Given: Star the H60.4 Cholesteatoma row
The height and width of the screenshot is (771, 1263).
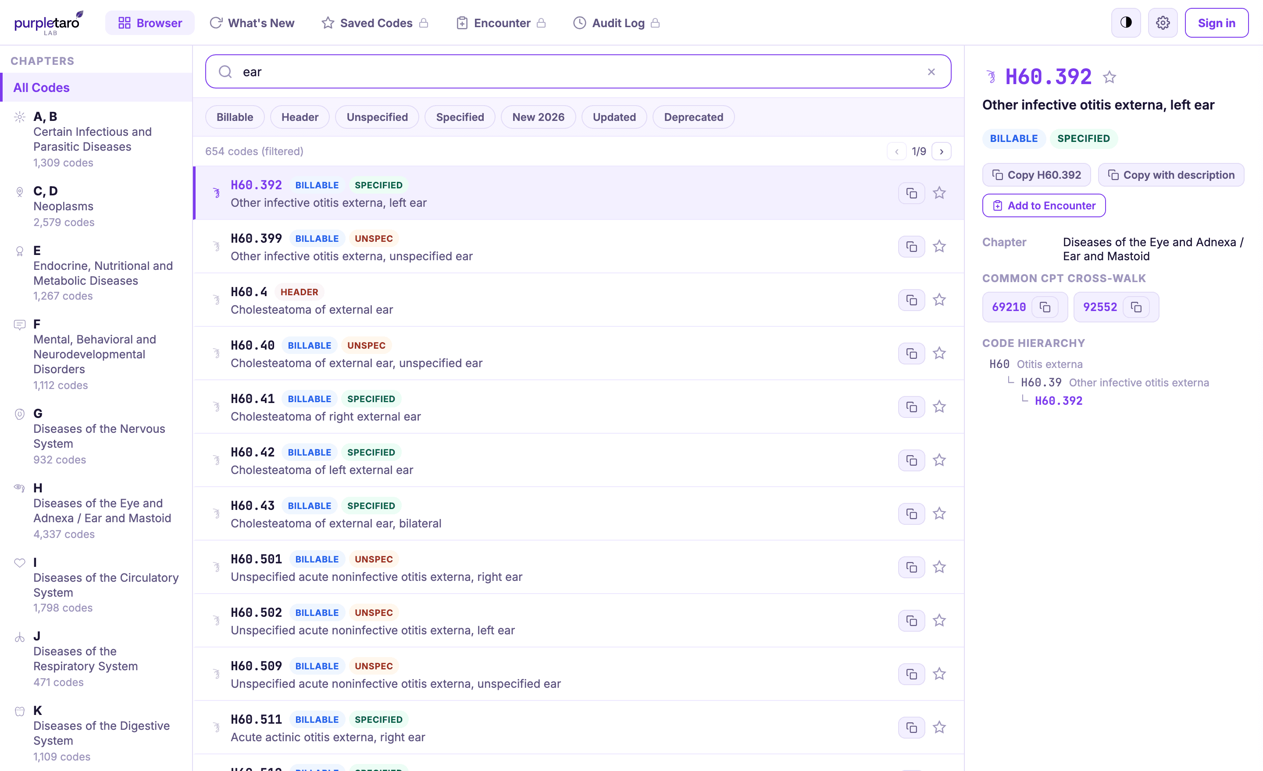Looking at the screenshot, I should pos(939,300).
